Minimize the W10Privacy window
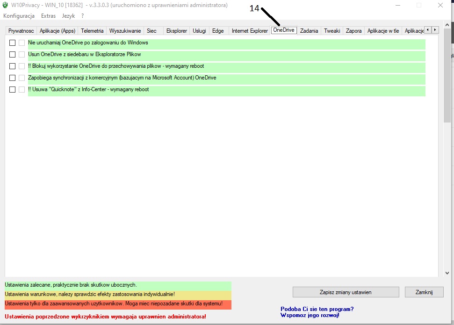The width and height of the screenshot is (454, 325). pos(398,5)
